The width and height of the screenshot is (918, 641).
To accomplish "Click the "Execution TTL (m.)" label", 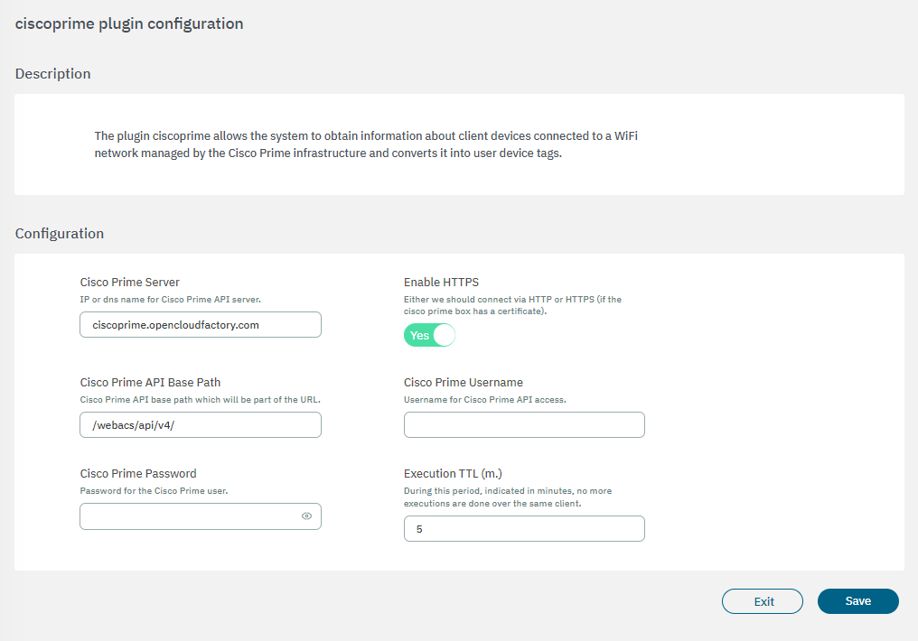I will [x=452, y=474].
